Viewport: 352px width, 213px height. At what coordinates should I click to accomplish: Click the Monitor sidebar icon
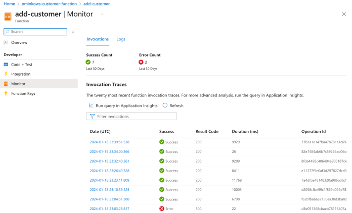tap(6, 84)
